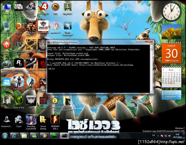
Task: Select the PLAY GAME gamepad icon
Action: (x=7, y=66)
